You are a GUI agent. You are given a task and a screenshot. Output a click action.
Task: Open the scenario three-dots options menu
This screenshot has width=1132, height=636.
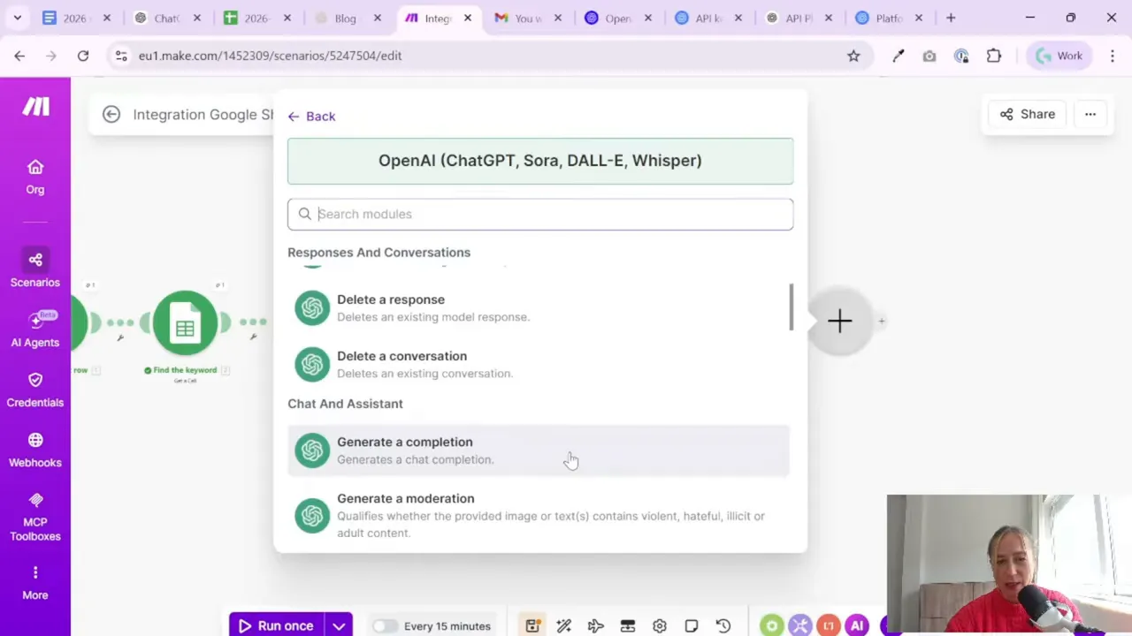tap(1090, 114)
